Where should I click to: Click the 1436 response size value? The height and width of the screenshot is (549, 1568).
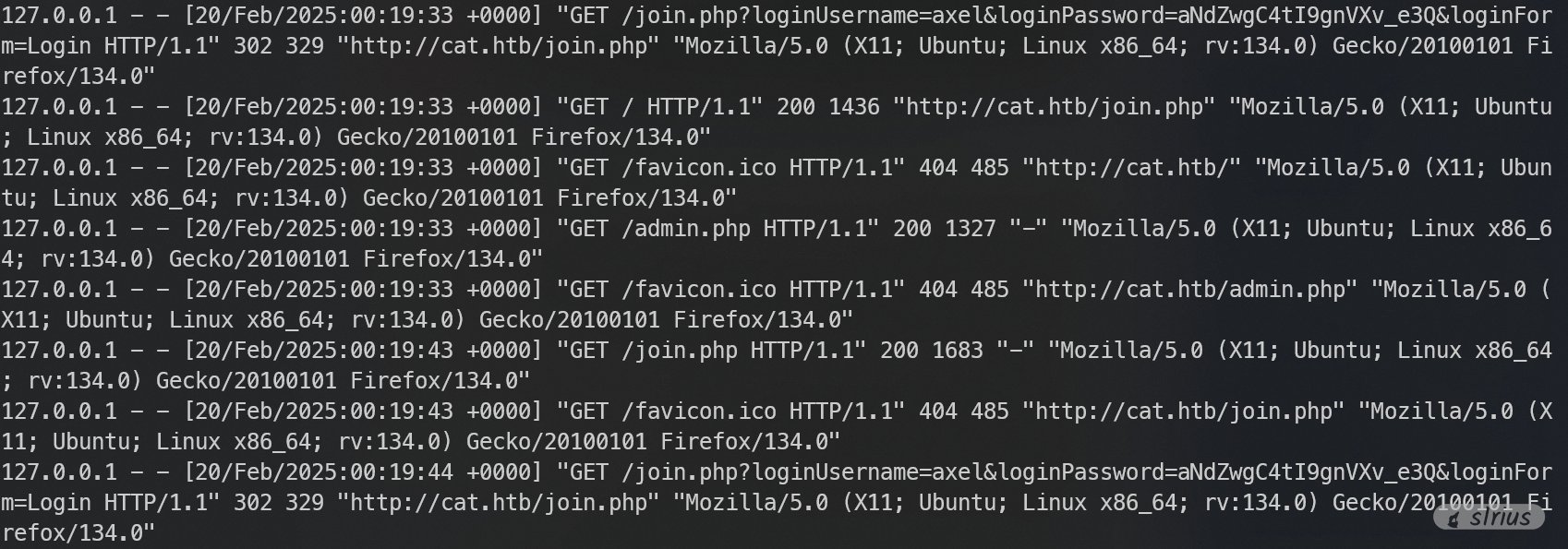point(853,107)
